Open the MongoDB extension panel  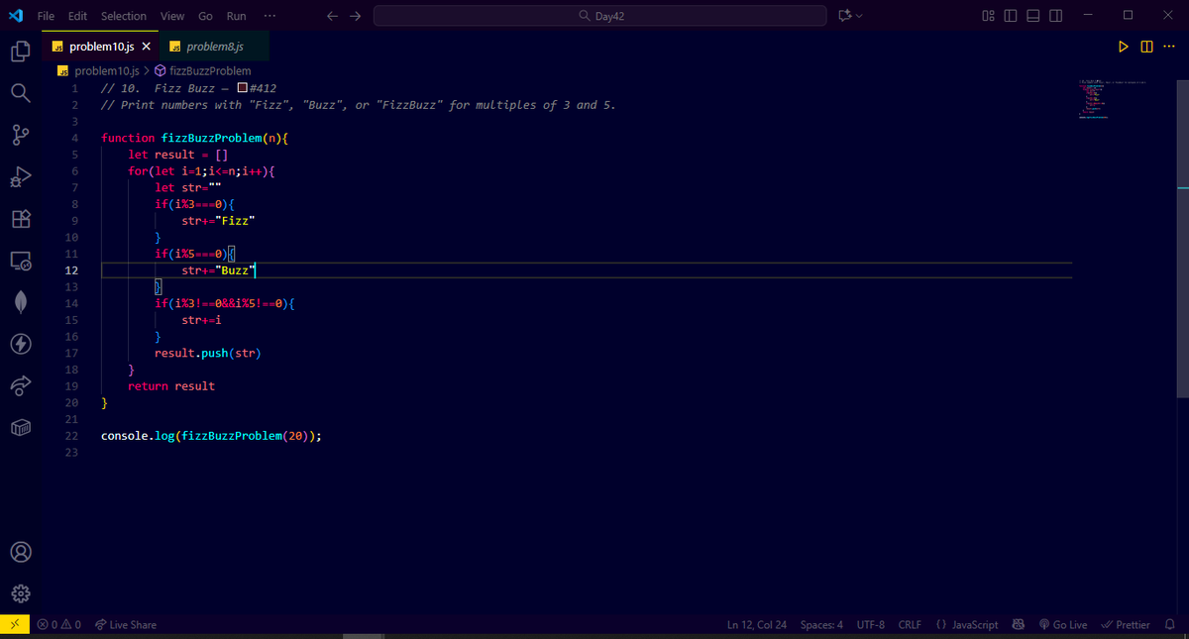[x=21, y=302]
